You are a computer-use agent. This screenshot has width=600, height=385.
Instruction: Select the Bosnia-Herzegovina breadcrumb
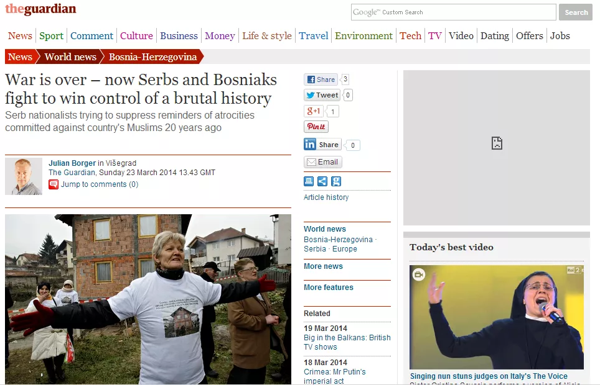(152, 57)
